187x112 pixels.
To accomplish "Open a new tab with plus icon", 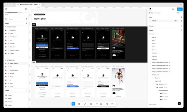I will [43, 5].
